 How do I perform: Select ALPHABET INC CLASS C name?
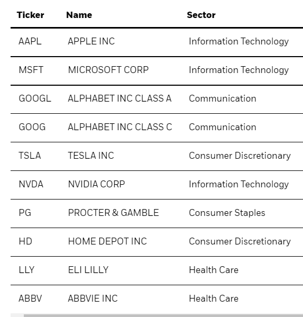pos(120,127)
